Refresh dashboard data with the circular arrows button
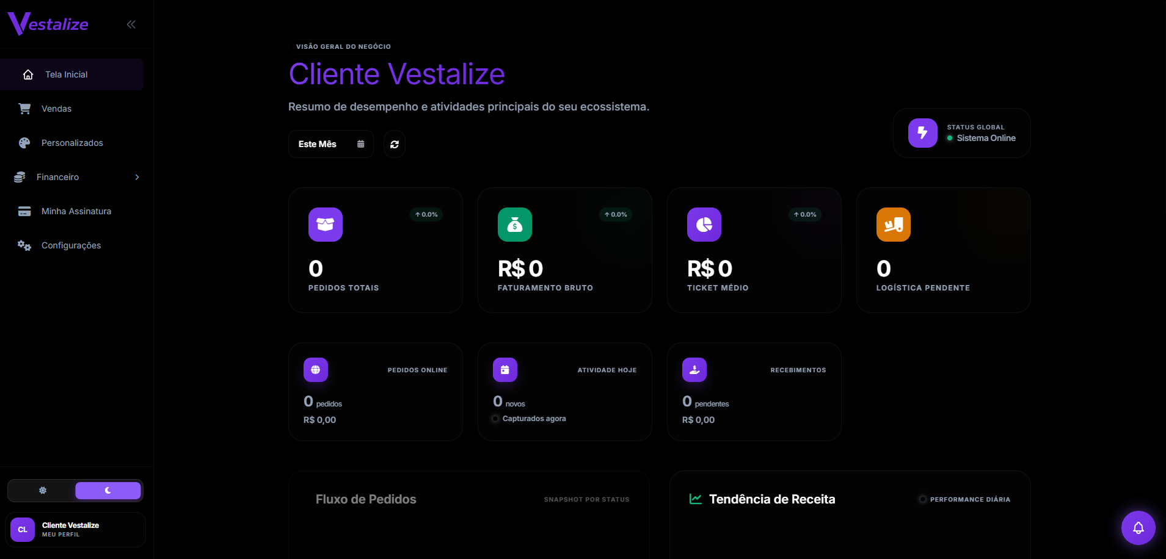Viewport: 1166px width, 559px height. point(394,144)
